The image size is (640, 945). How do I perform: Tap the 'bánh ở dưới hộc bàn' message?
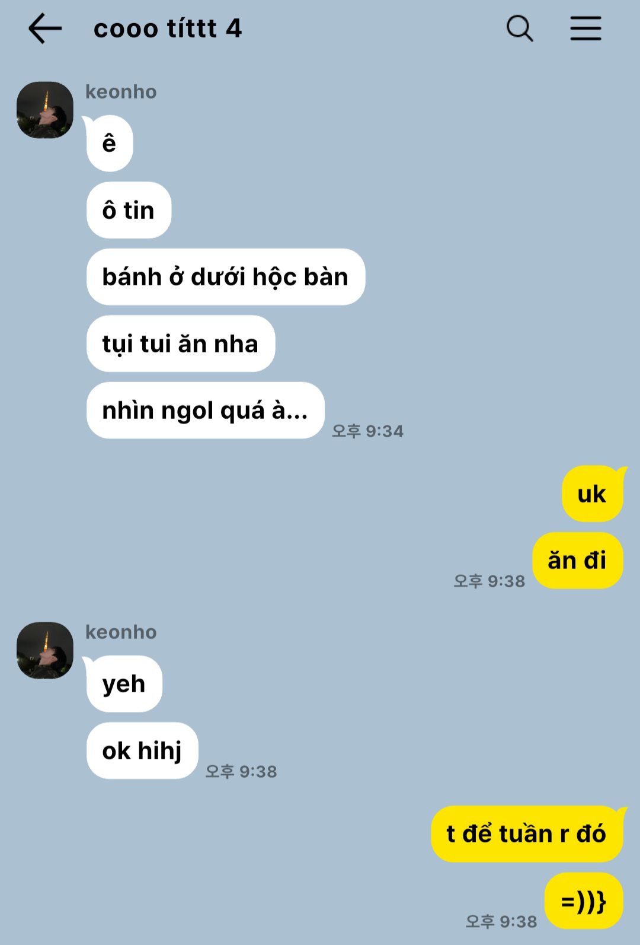tap(226, 277)
